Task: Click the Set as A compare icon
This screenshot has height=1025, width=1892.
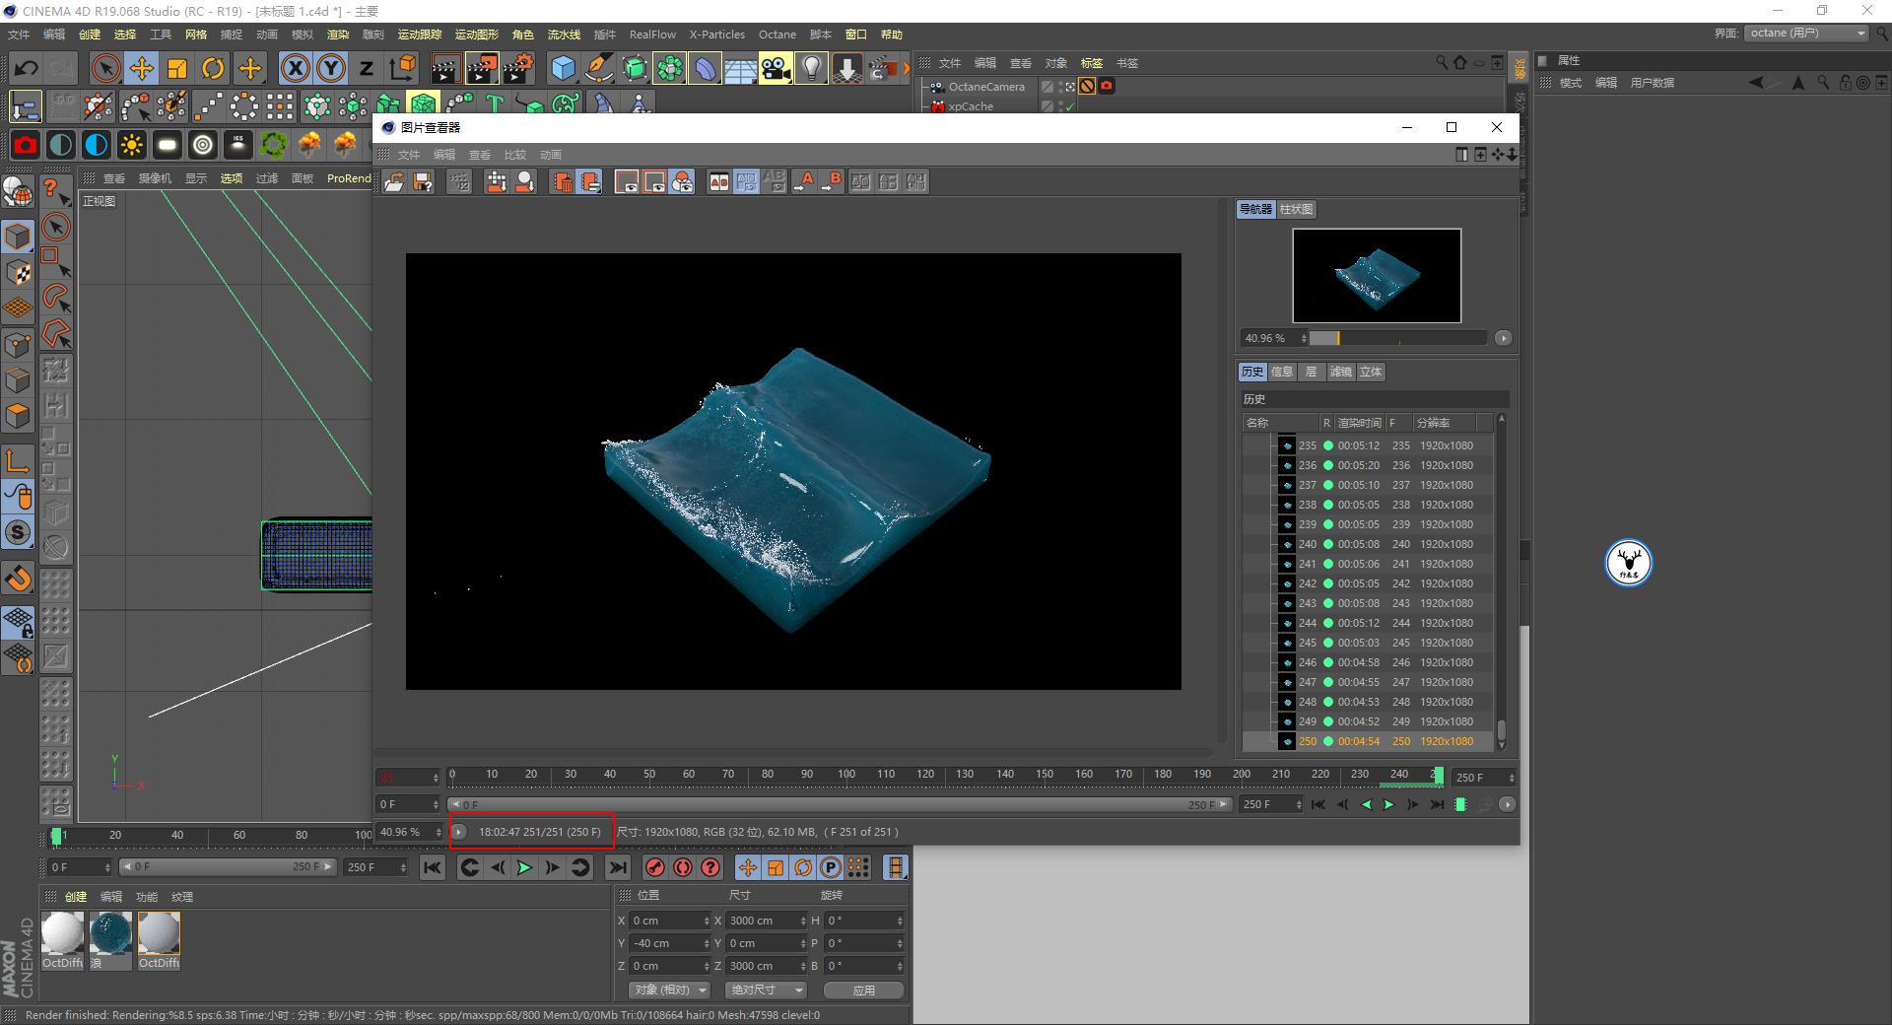Action: coord(805,182)
